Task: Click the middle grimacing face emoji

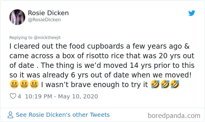Action: coord(24,85)
